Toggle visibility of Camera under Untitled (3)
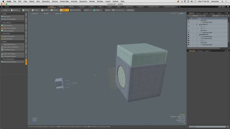 [x=188, y=43]
